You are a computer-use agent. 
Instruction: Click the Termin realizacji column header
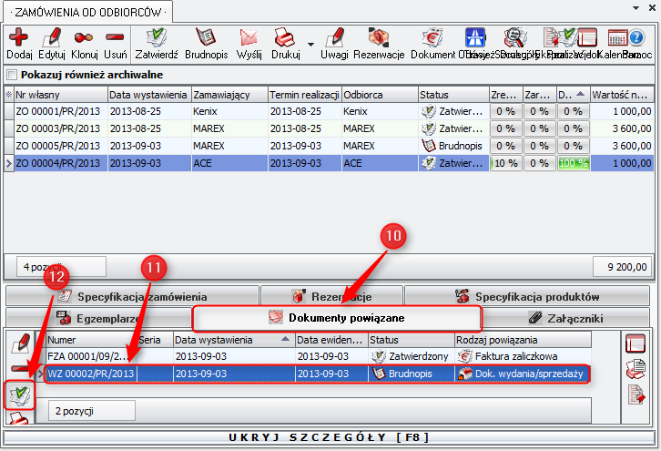coord(305,95)
